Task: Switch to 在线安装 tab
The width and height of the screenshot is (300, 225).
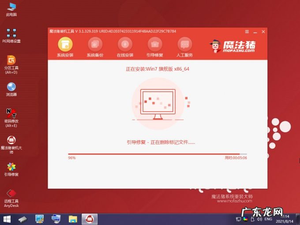Action: [125, 47]
